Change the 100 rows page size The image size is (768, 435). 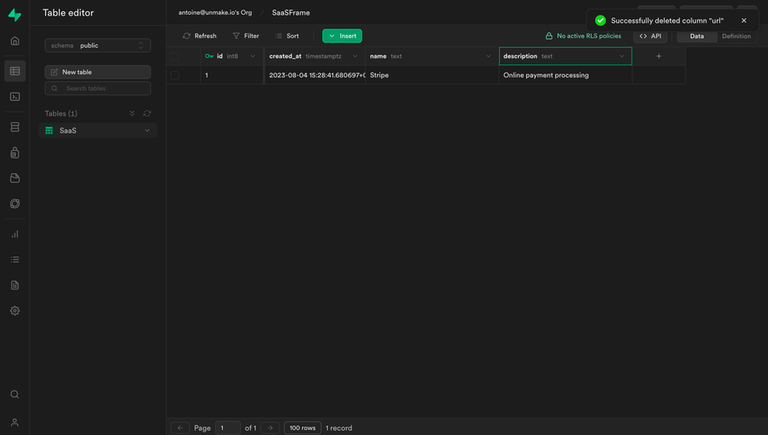(x=302, y=428)
